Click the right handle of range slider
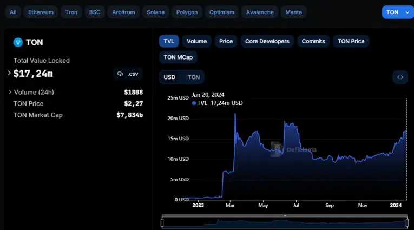 coord(407,223)
